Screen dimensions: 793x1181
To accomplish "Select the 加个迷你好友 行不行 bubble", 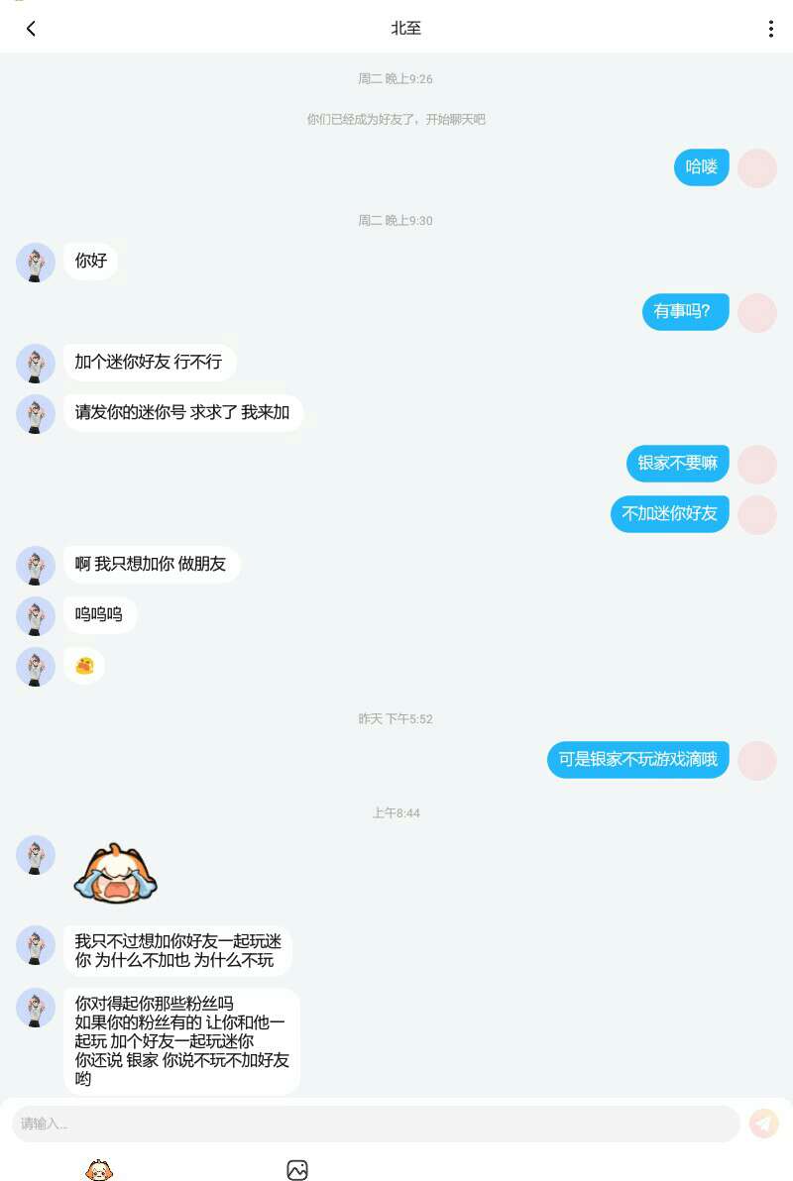I will [x=150, y=363].
